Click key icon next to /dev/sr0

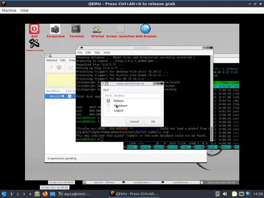62,96
